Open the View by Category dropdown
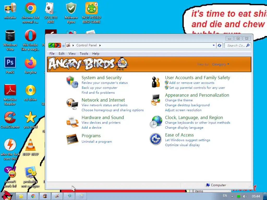 (221, 64)
